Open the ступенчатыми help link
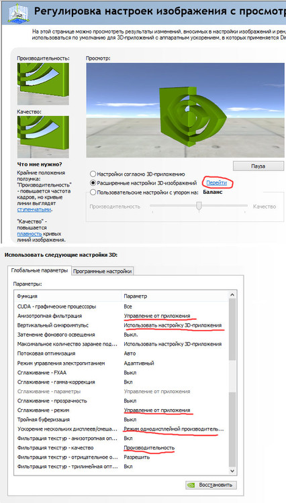This screenshot has width=286, height=503. (34, 209)
